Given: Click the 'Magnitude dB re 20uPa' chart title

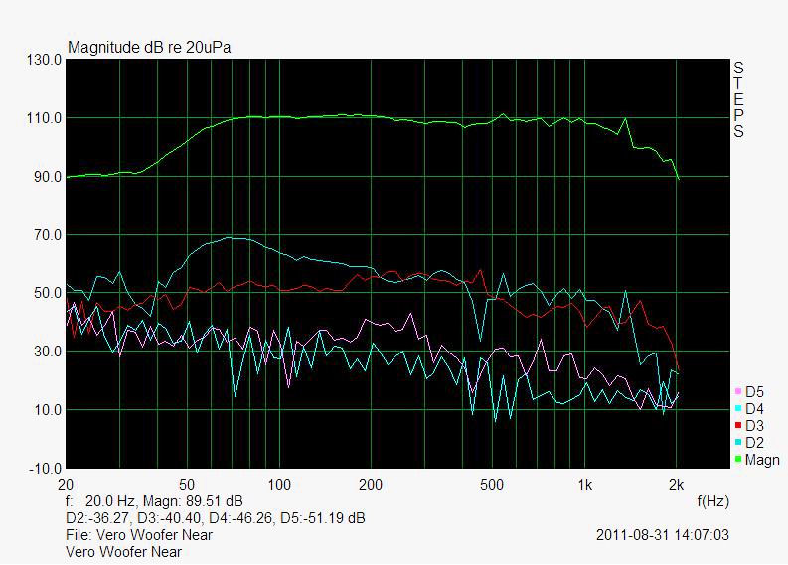Looking at the screenshot, I should point(149,48).
